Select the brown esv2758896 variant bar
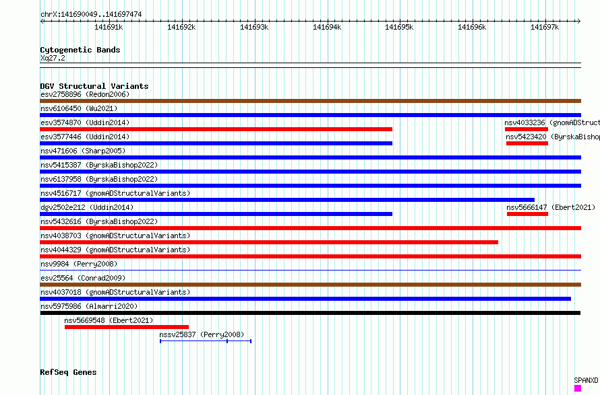Image resolution: width=600 pixels, height=395 pixels. pos(310,101)
